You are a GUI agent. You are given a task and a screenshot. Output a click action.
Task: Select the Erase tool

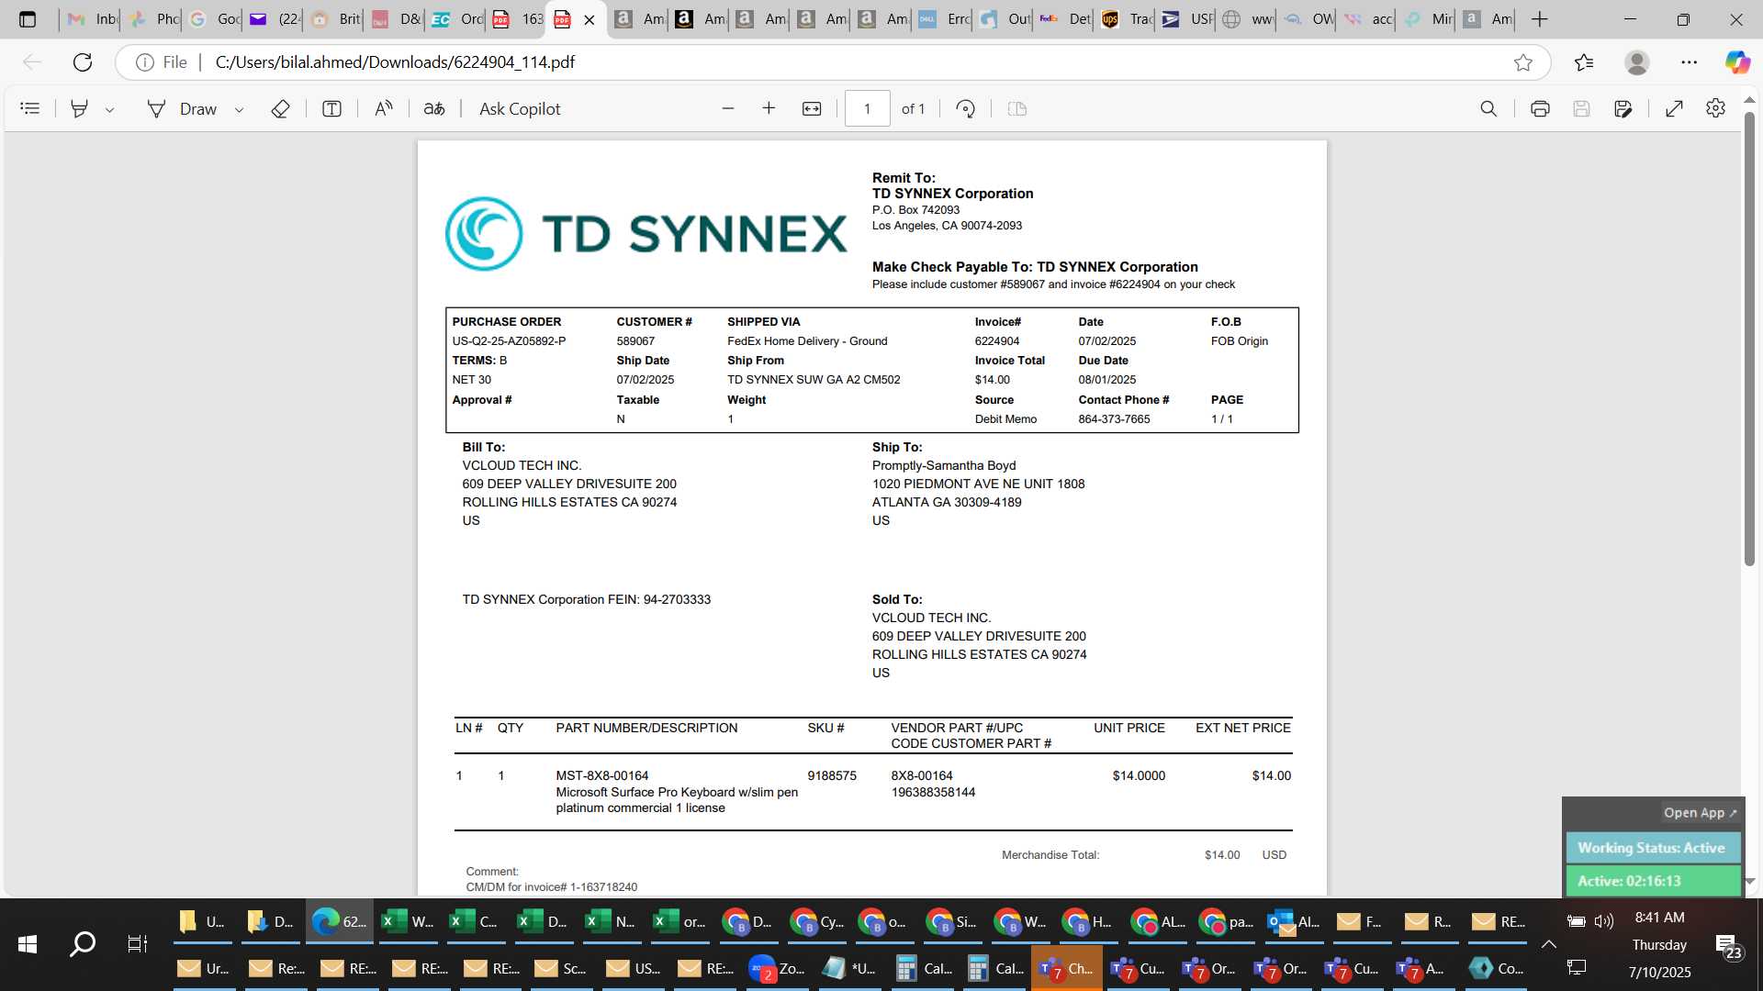click(x=281, y=108)
